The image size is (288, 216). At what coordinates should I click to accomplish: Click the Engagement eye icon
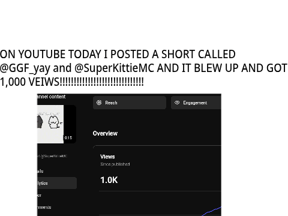point(177,103)
